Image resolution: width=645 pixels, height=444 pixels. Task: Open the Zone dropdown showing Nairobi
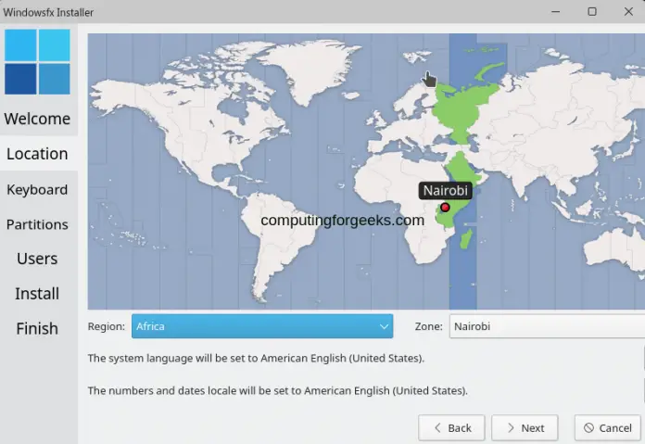click(x=547, y=326)
